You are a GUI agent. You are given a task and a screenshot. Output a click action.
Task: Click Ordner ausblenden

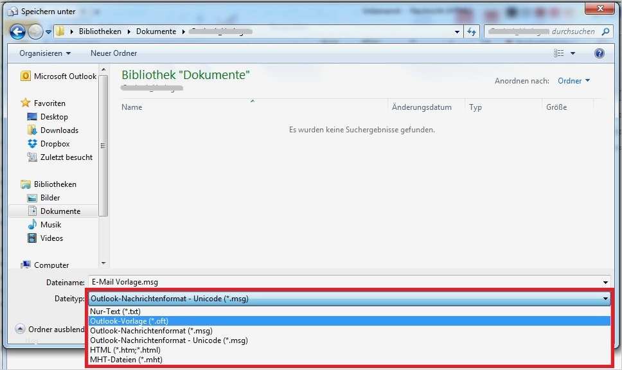click(49, 329)
